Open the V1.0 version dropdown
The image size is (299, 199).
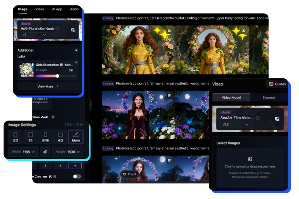tap(235, 125)
